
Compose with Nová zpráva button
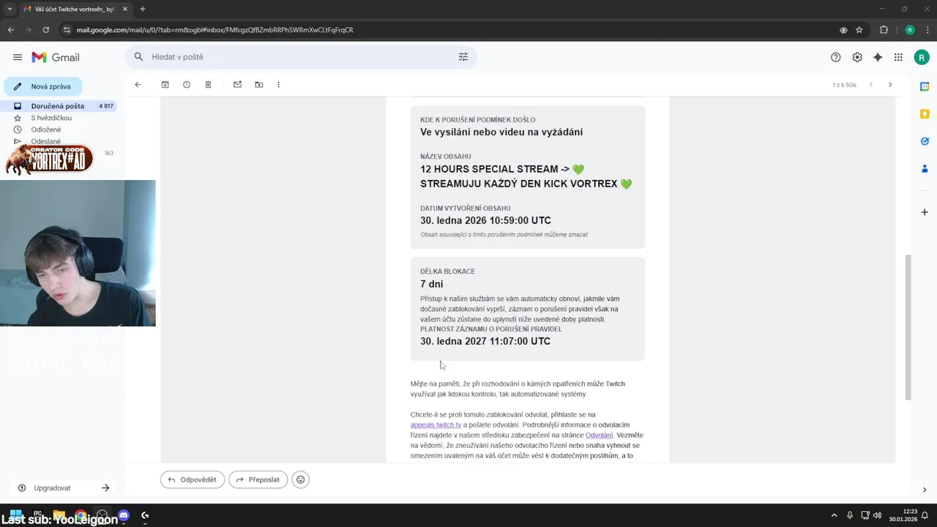43,86
